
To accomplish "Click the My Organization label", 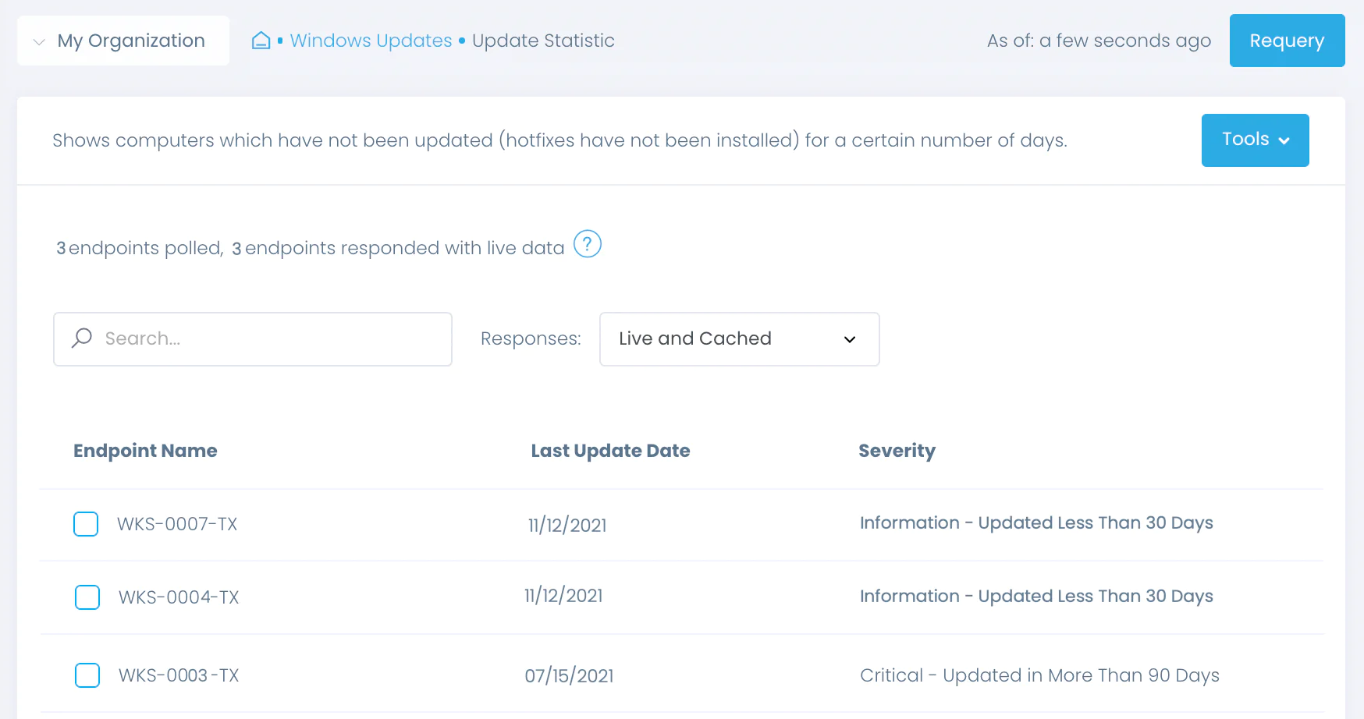I will (130, 40).
